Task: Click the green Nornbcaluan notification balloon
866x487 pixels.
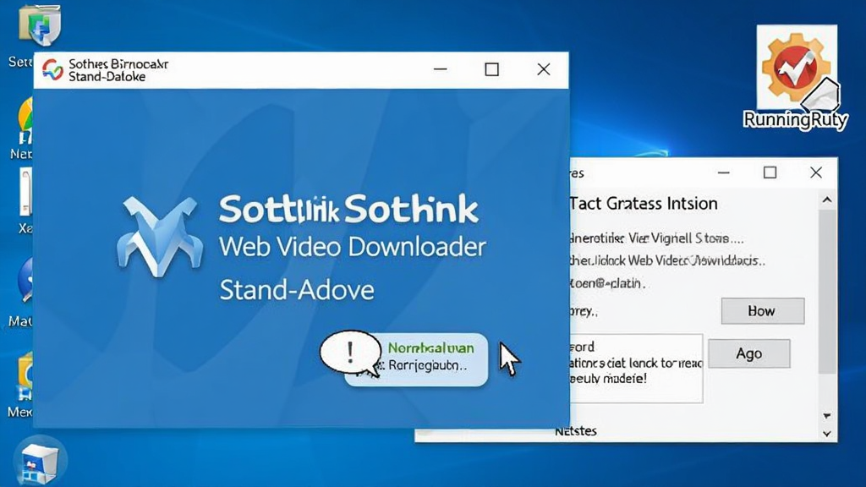Action: 416,359
